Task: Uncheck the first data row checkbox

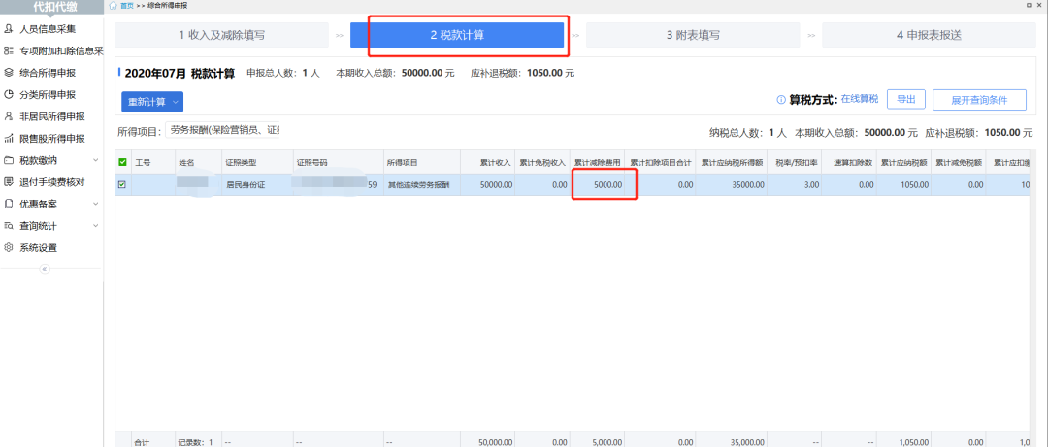Action: pos(122,183)
